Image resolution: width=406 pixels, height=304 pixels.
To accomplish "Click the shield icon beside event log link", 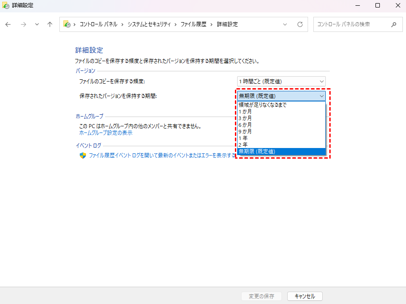I will (x=82, y=156).
